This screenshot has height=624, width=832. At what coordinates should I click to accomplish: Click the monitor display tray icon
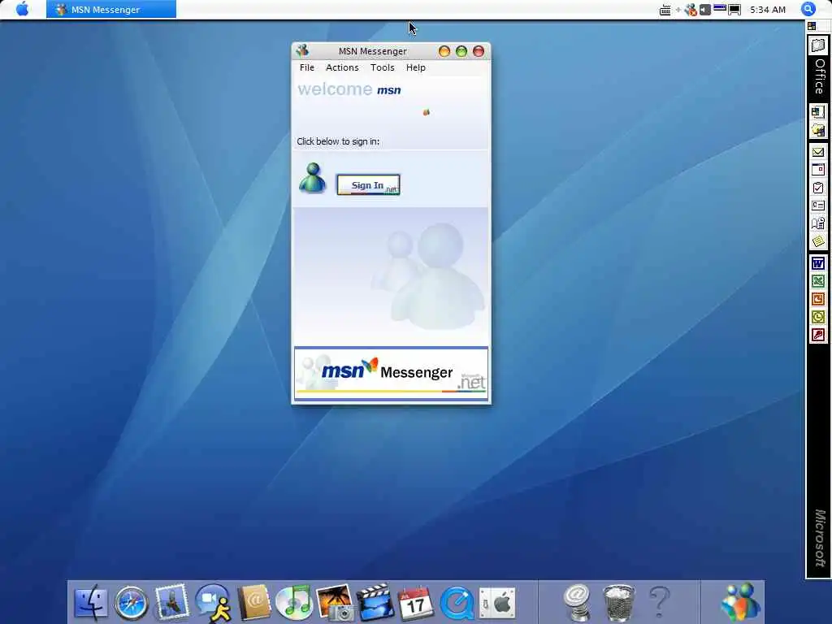734,10
